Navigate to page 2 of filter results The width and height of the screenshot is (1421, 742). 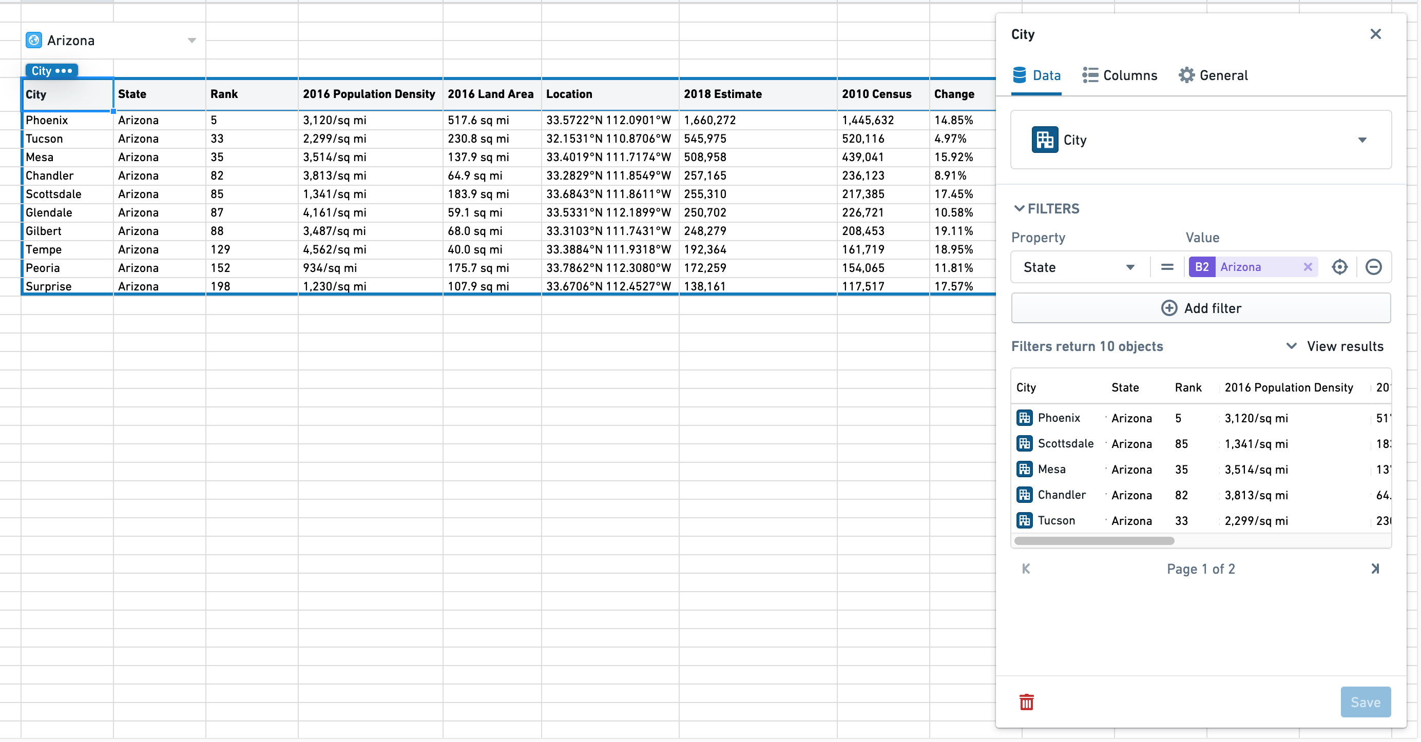[x=1375, y=568]
